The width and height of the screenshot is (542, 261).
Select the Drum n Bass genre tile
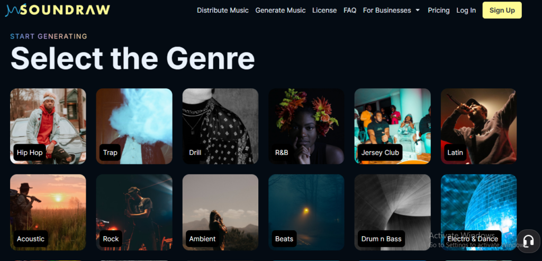click(392, 212)
